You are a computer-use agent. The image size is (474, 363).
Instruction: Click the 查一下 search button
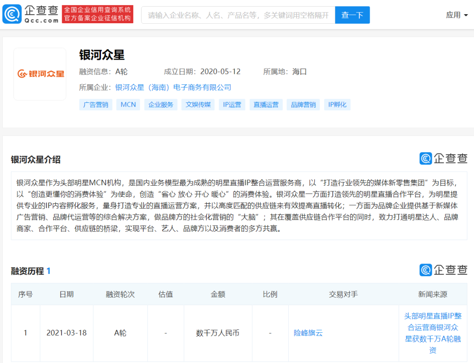[x=352, y=15]
